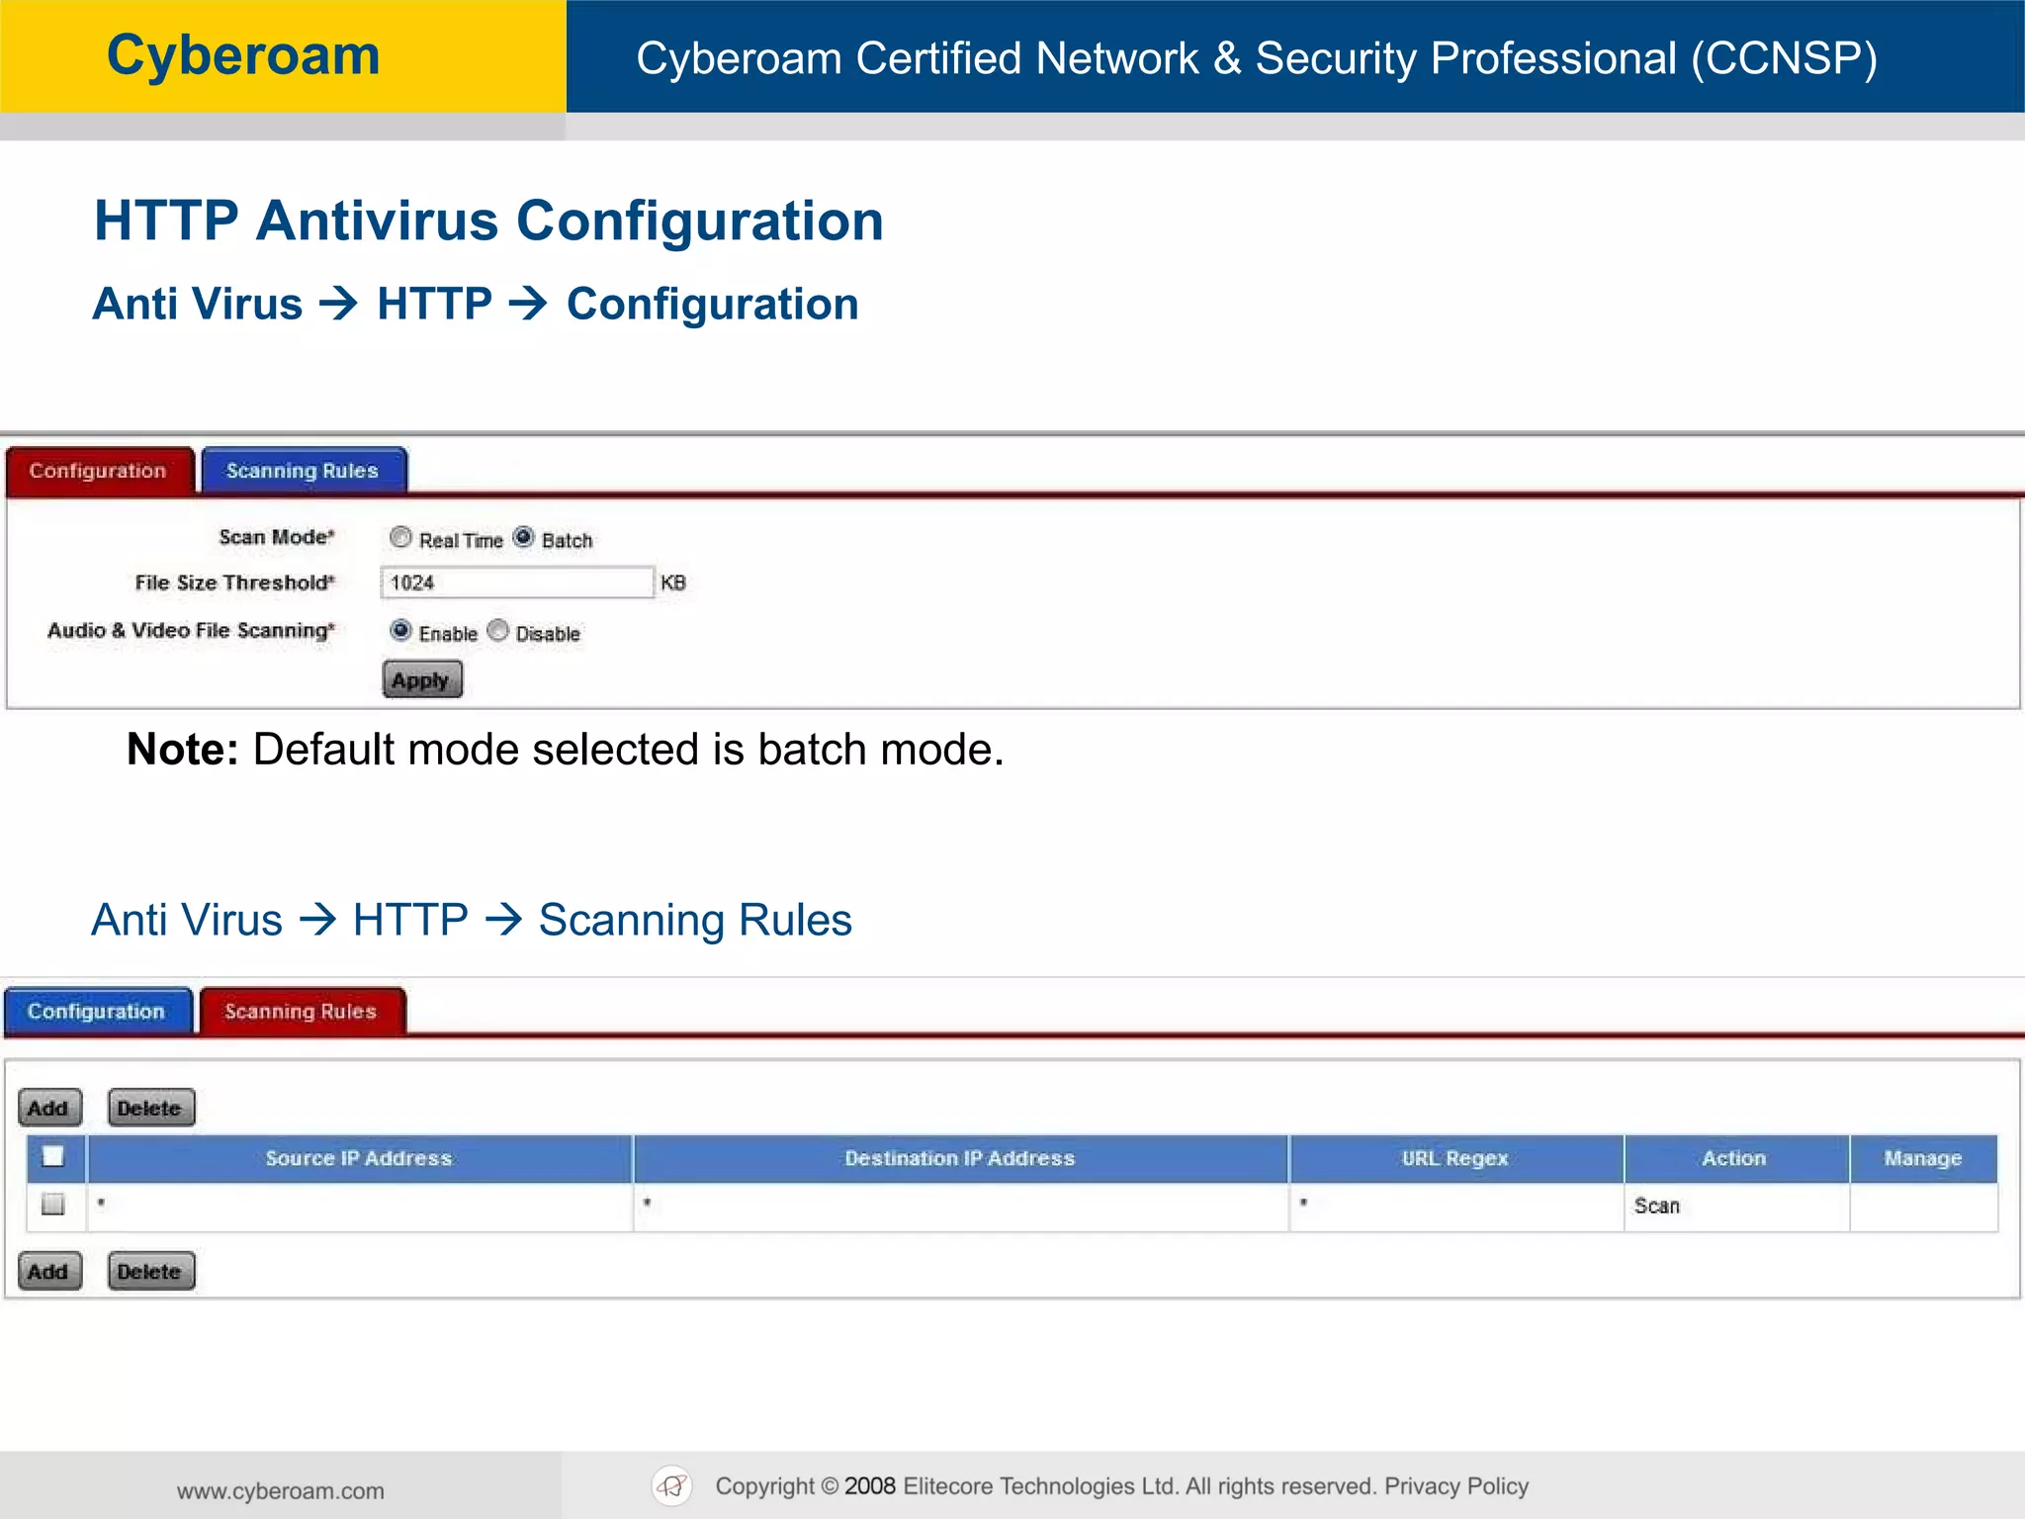Viewport: 2025px width, 1519px height.
Task: Select red Scanning Rules tab in lower panel
Action: [302, 1011]
